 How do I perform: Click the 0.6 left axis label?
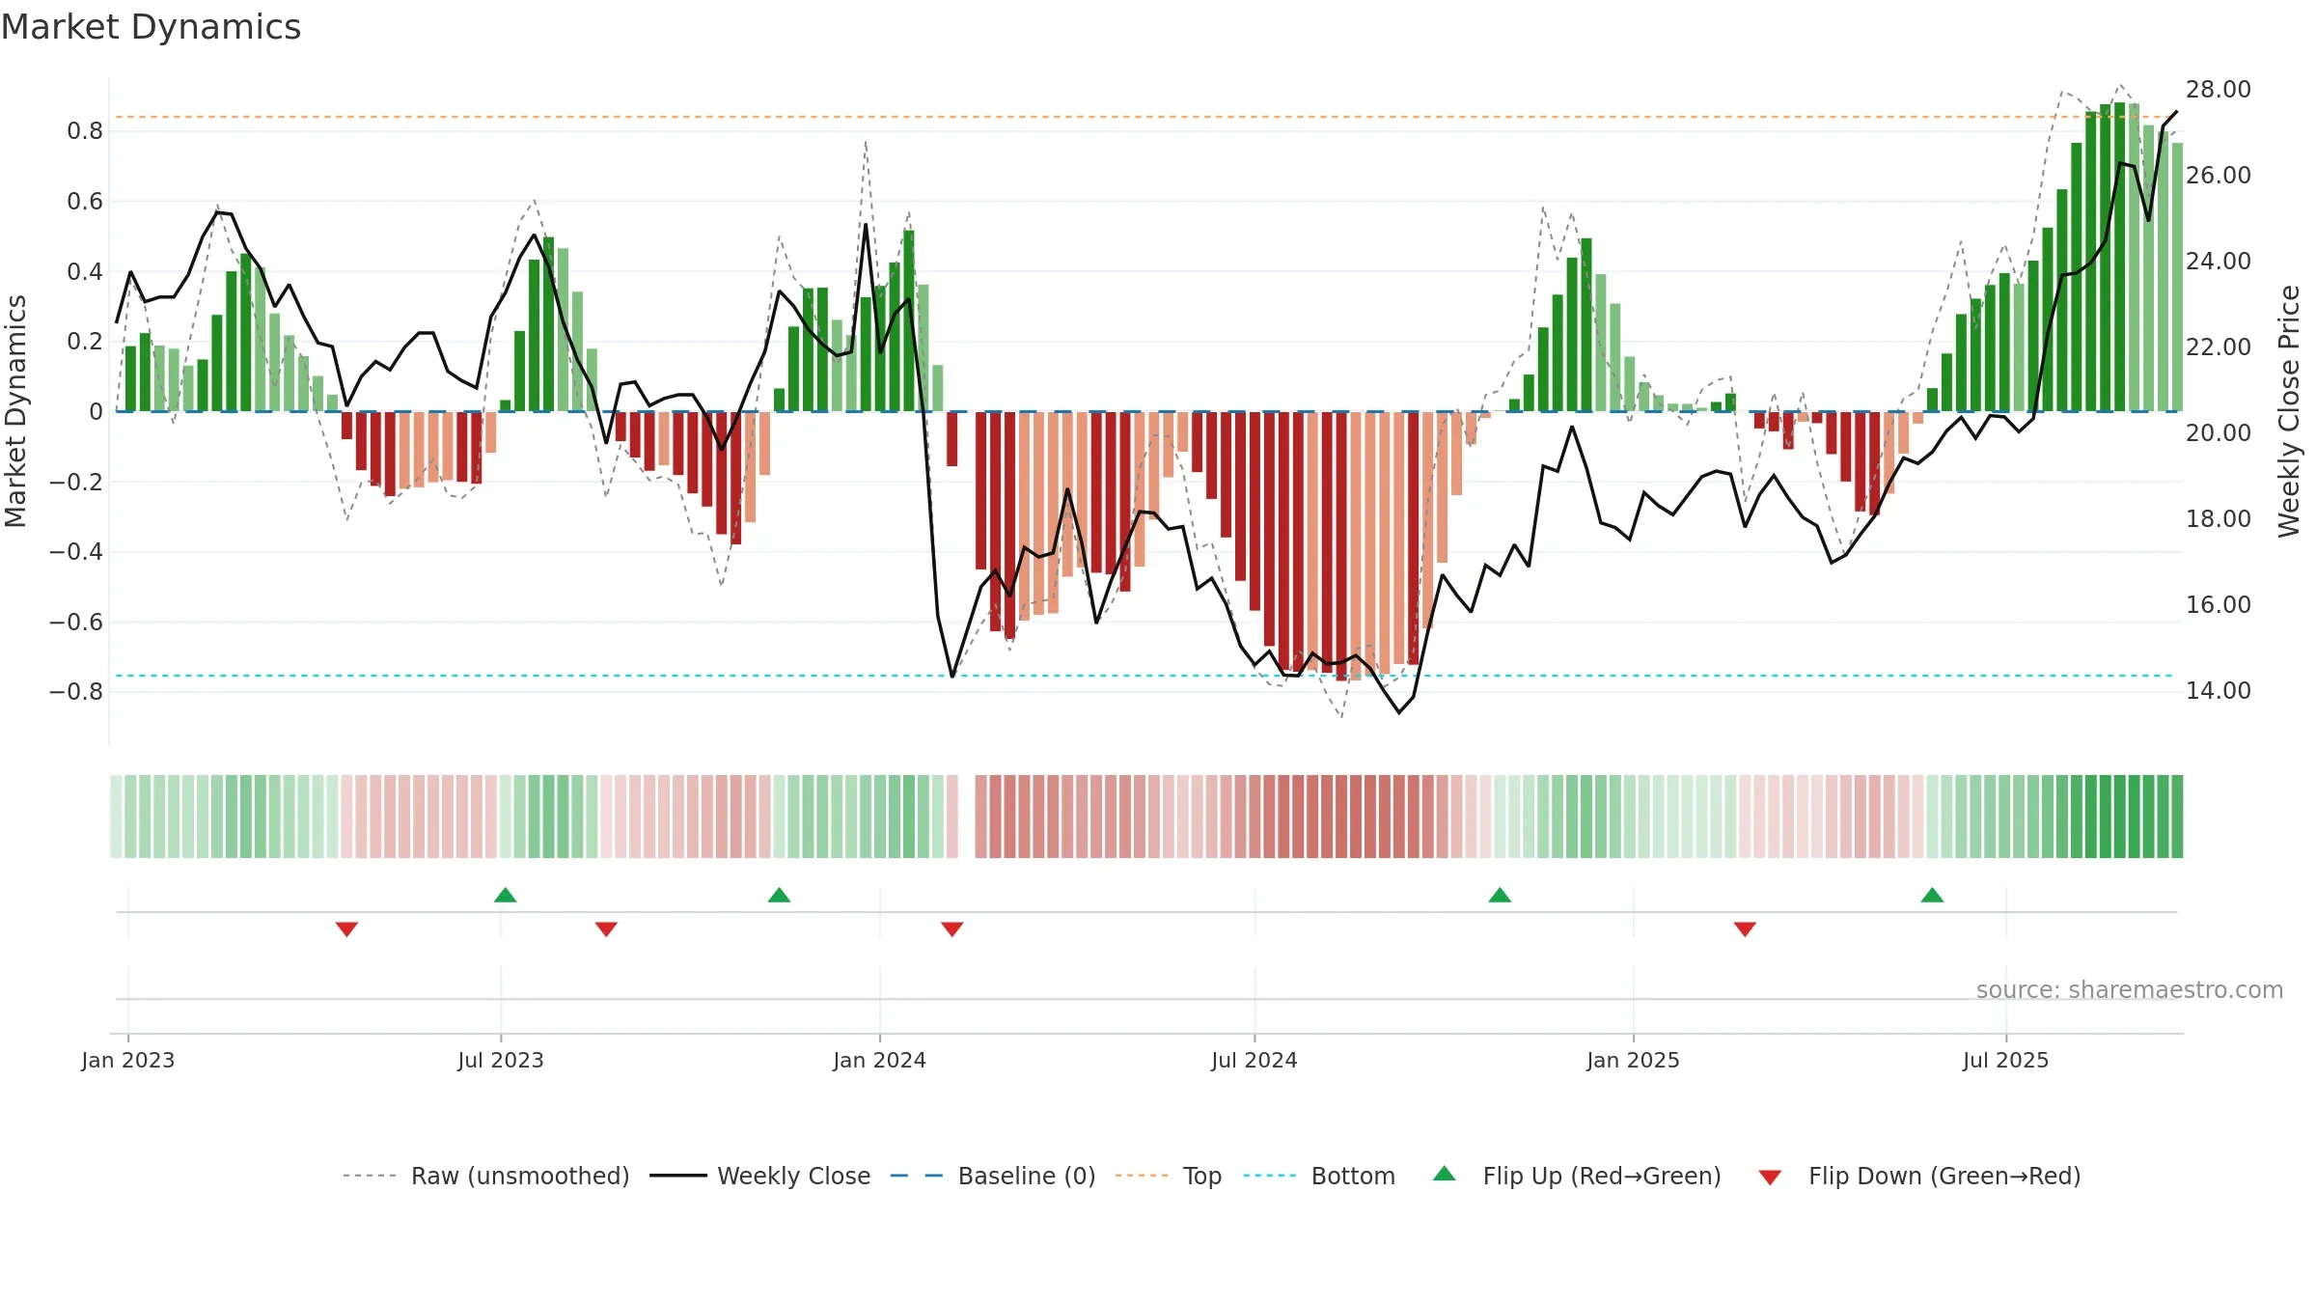(85, 202)
